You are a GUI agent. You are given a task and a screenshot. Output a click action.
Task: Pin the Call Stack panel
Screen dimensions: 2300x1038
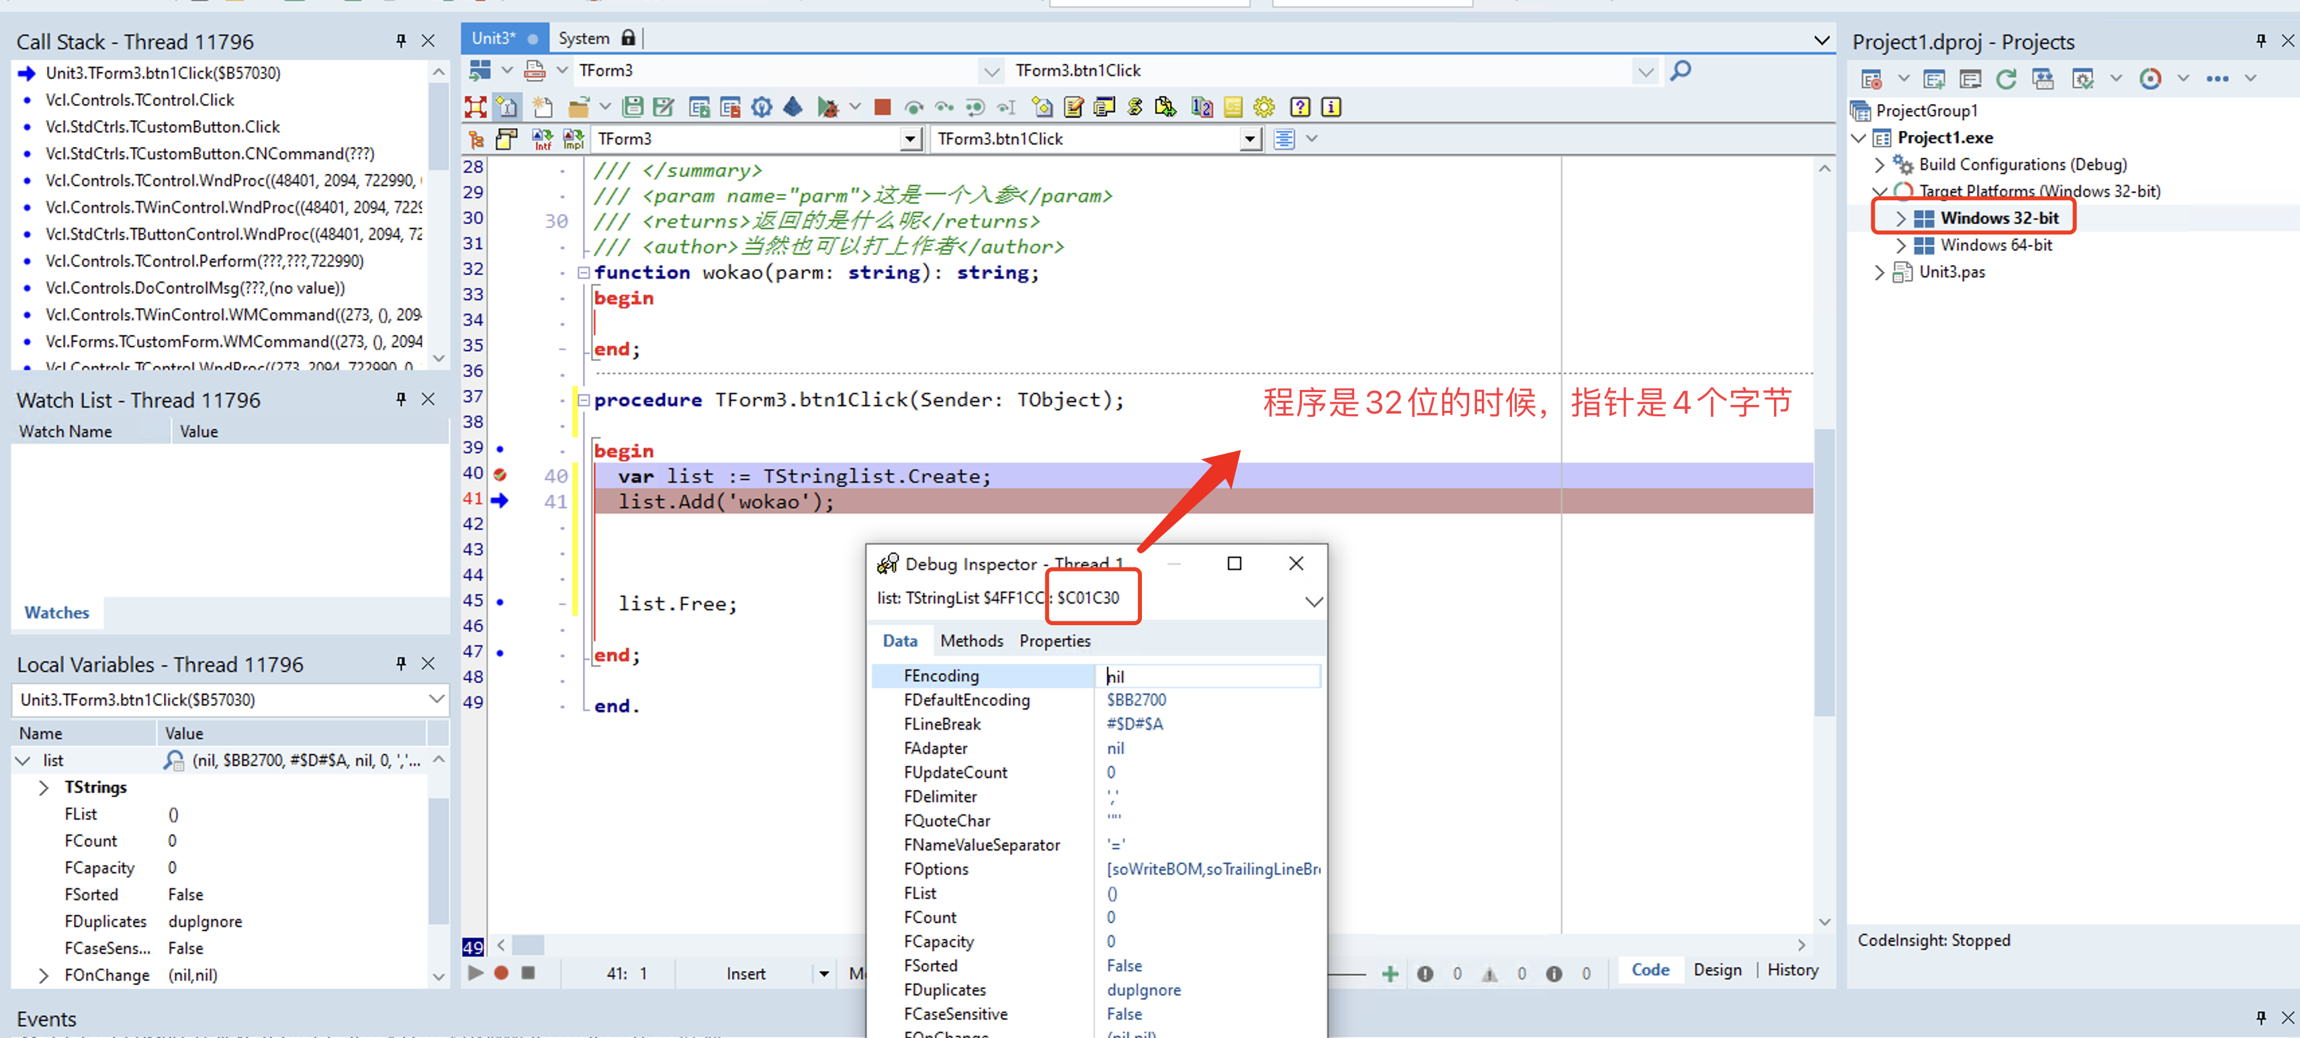pyautogui.click(x=401, y=41)
